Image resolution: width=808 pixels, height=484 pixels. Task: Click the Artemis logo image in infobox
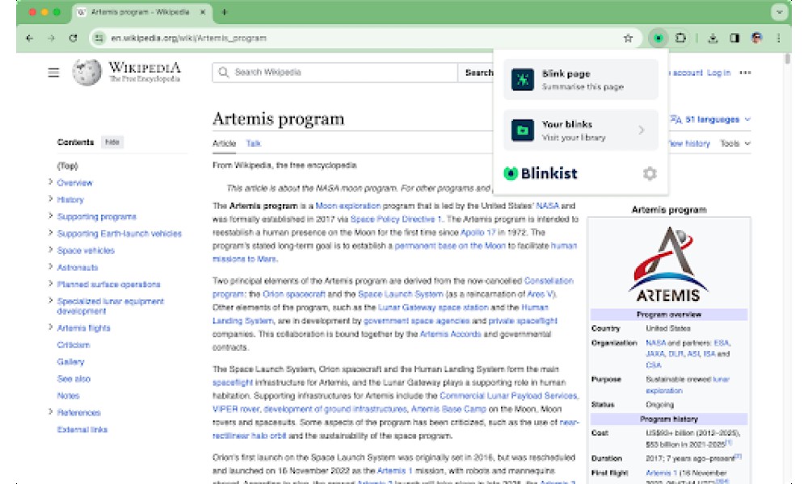coord(669,265)
